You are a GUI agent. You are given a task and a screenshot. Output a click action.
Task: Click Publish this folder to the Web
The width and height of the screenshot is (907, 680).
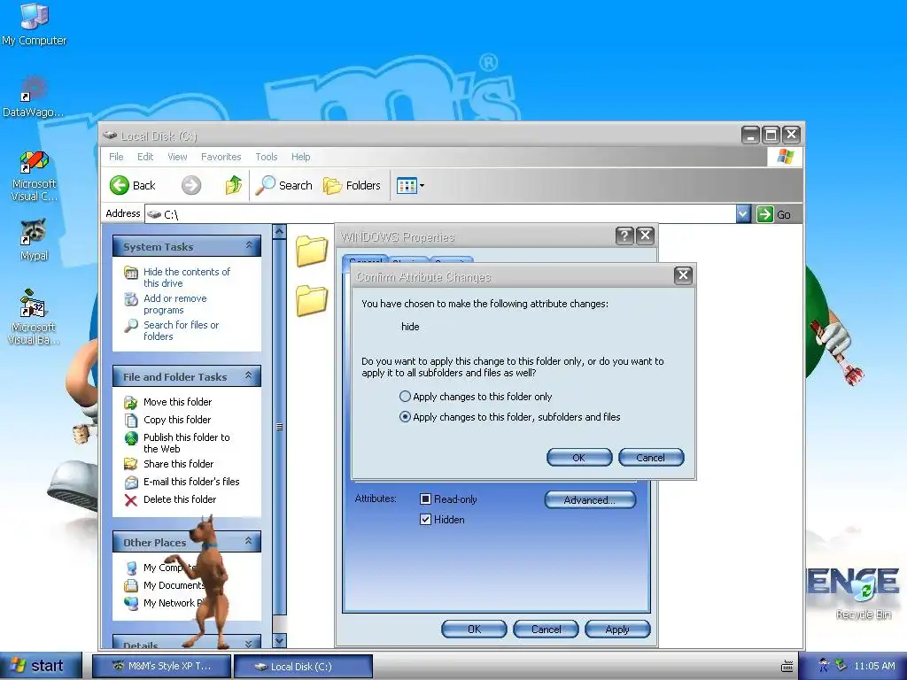(x=186, y=443)
